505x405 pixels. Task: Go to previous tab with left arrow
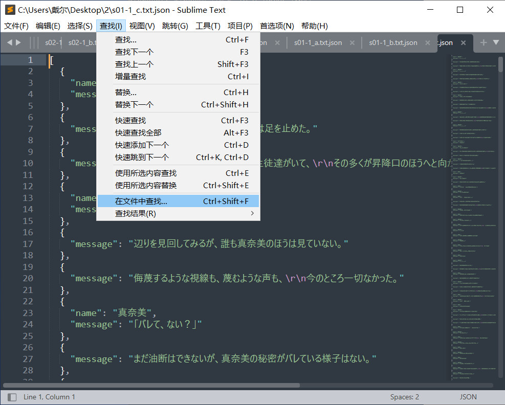tap(9, 42)
